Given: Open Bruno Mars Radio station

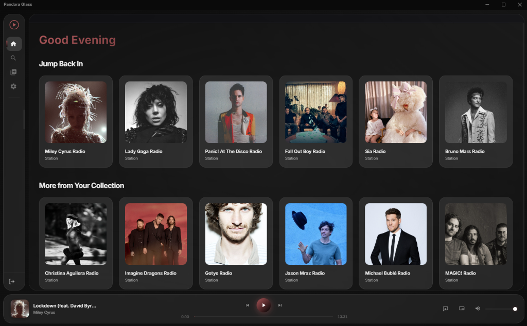Looking at the screenshot, I should pyautogui.click(x=475, y=121).
